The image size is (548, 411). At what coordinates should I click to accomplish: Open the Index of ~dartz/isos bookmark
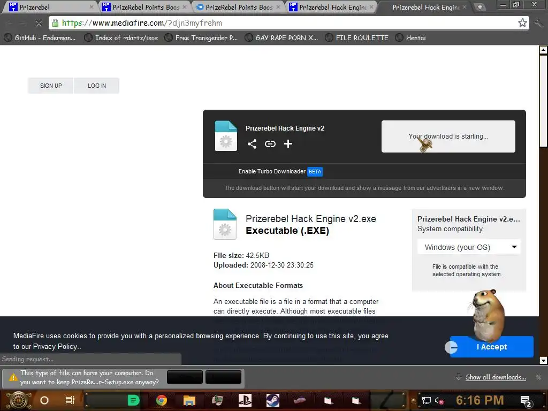pos(121,38)
